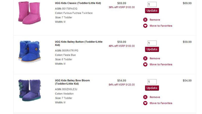The image size is (202, 114).
Task: Click the heart icon for Bailey Bow Bloom
Action: tap(145, 103)
